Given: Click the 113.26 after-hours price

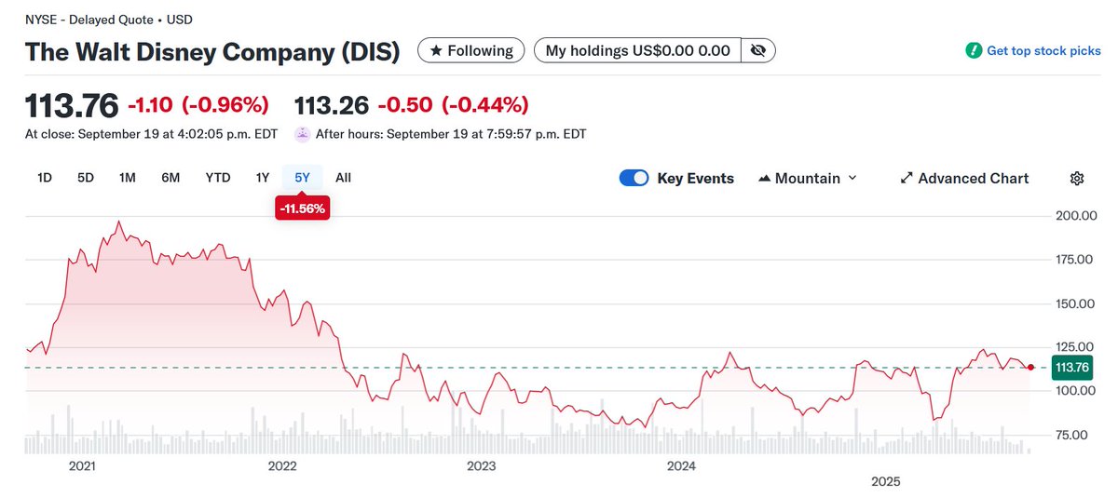Looking at the screenshot, I should point(332,104).
